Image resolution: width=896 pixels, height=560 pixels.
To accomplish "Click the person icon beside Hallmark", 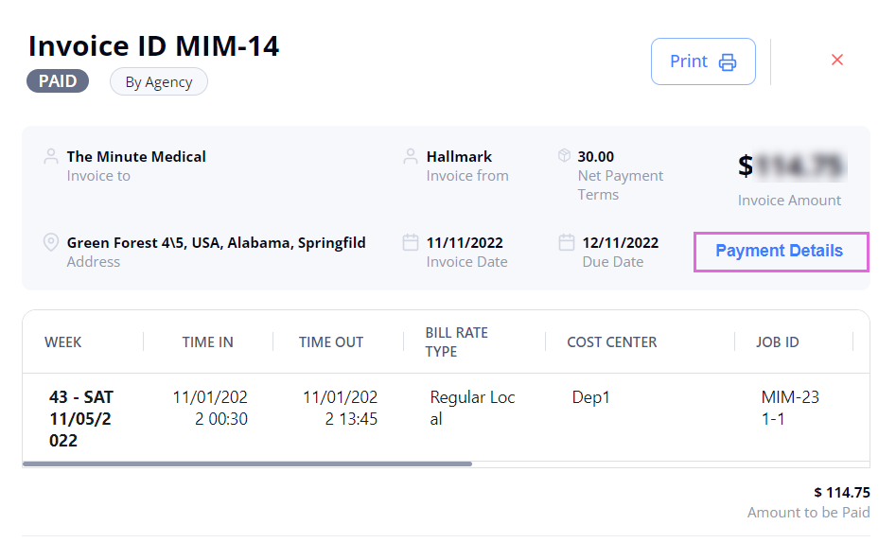I will (411, 156).
